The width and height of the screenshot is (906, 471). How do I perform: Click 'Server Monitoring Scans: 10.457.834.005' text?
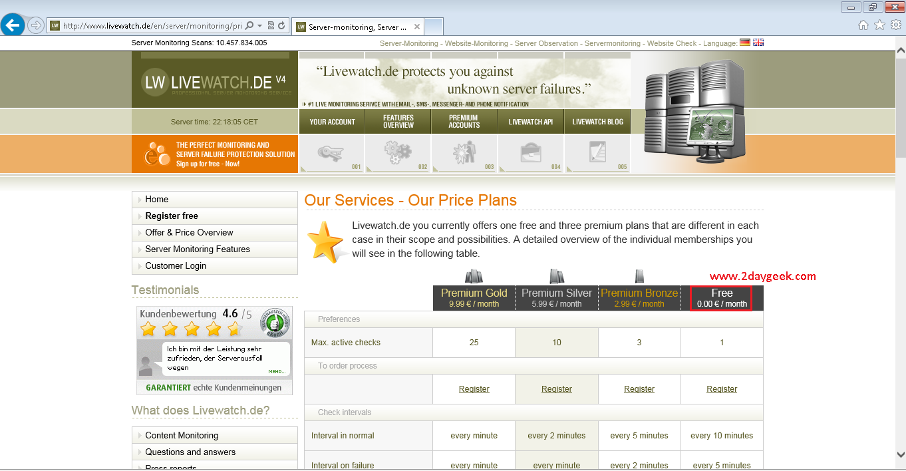click(200, 43)
